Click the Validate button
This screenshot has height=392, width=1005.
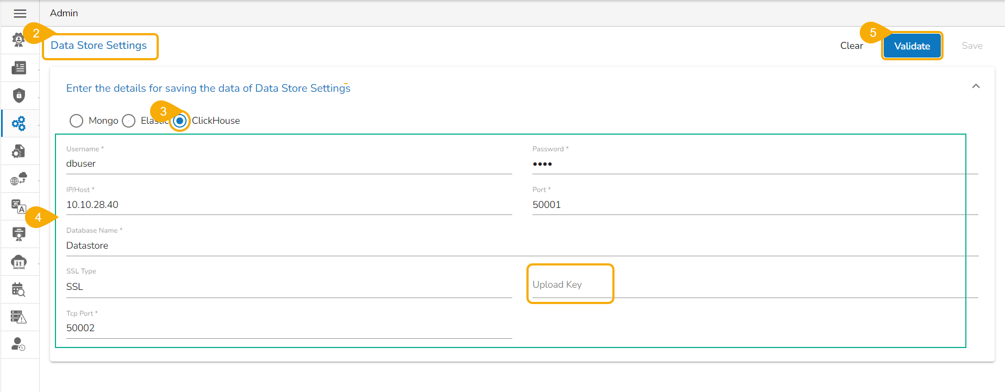[911, 46]
